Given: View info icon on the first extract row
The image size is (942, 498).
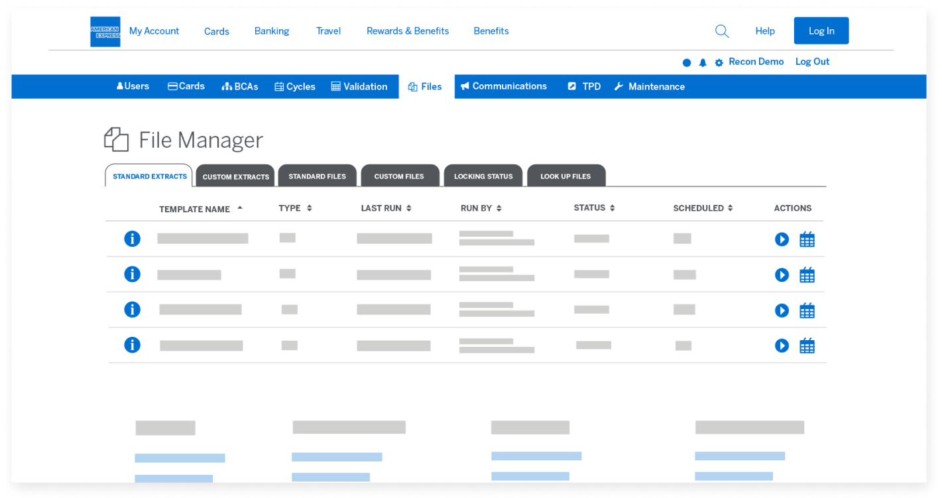Looking at the screenshot, I should (x=132, y=239).
